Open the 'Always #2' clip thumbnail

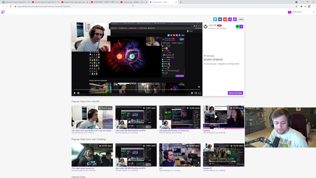point(224,155)
